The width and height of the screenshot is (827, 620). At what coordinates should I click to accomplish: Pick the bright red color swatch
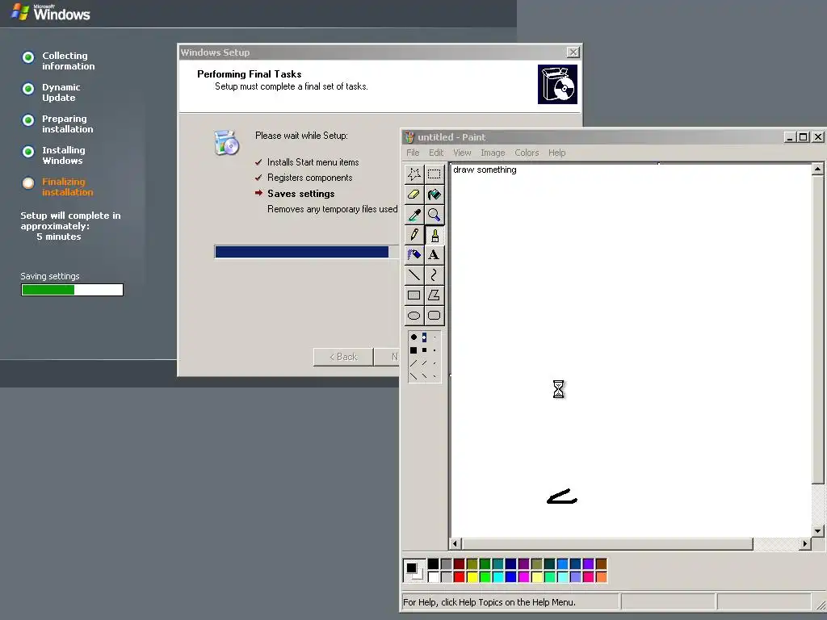click(459, 576)
